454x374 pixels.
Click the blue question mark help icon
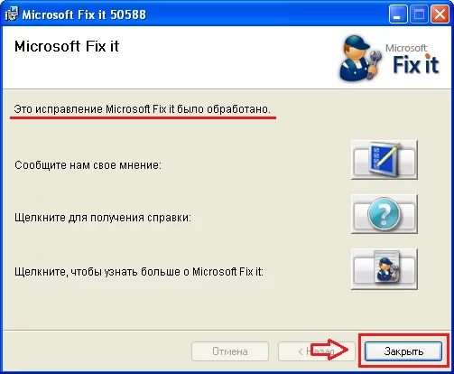coord(385,214)
